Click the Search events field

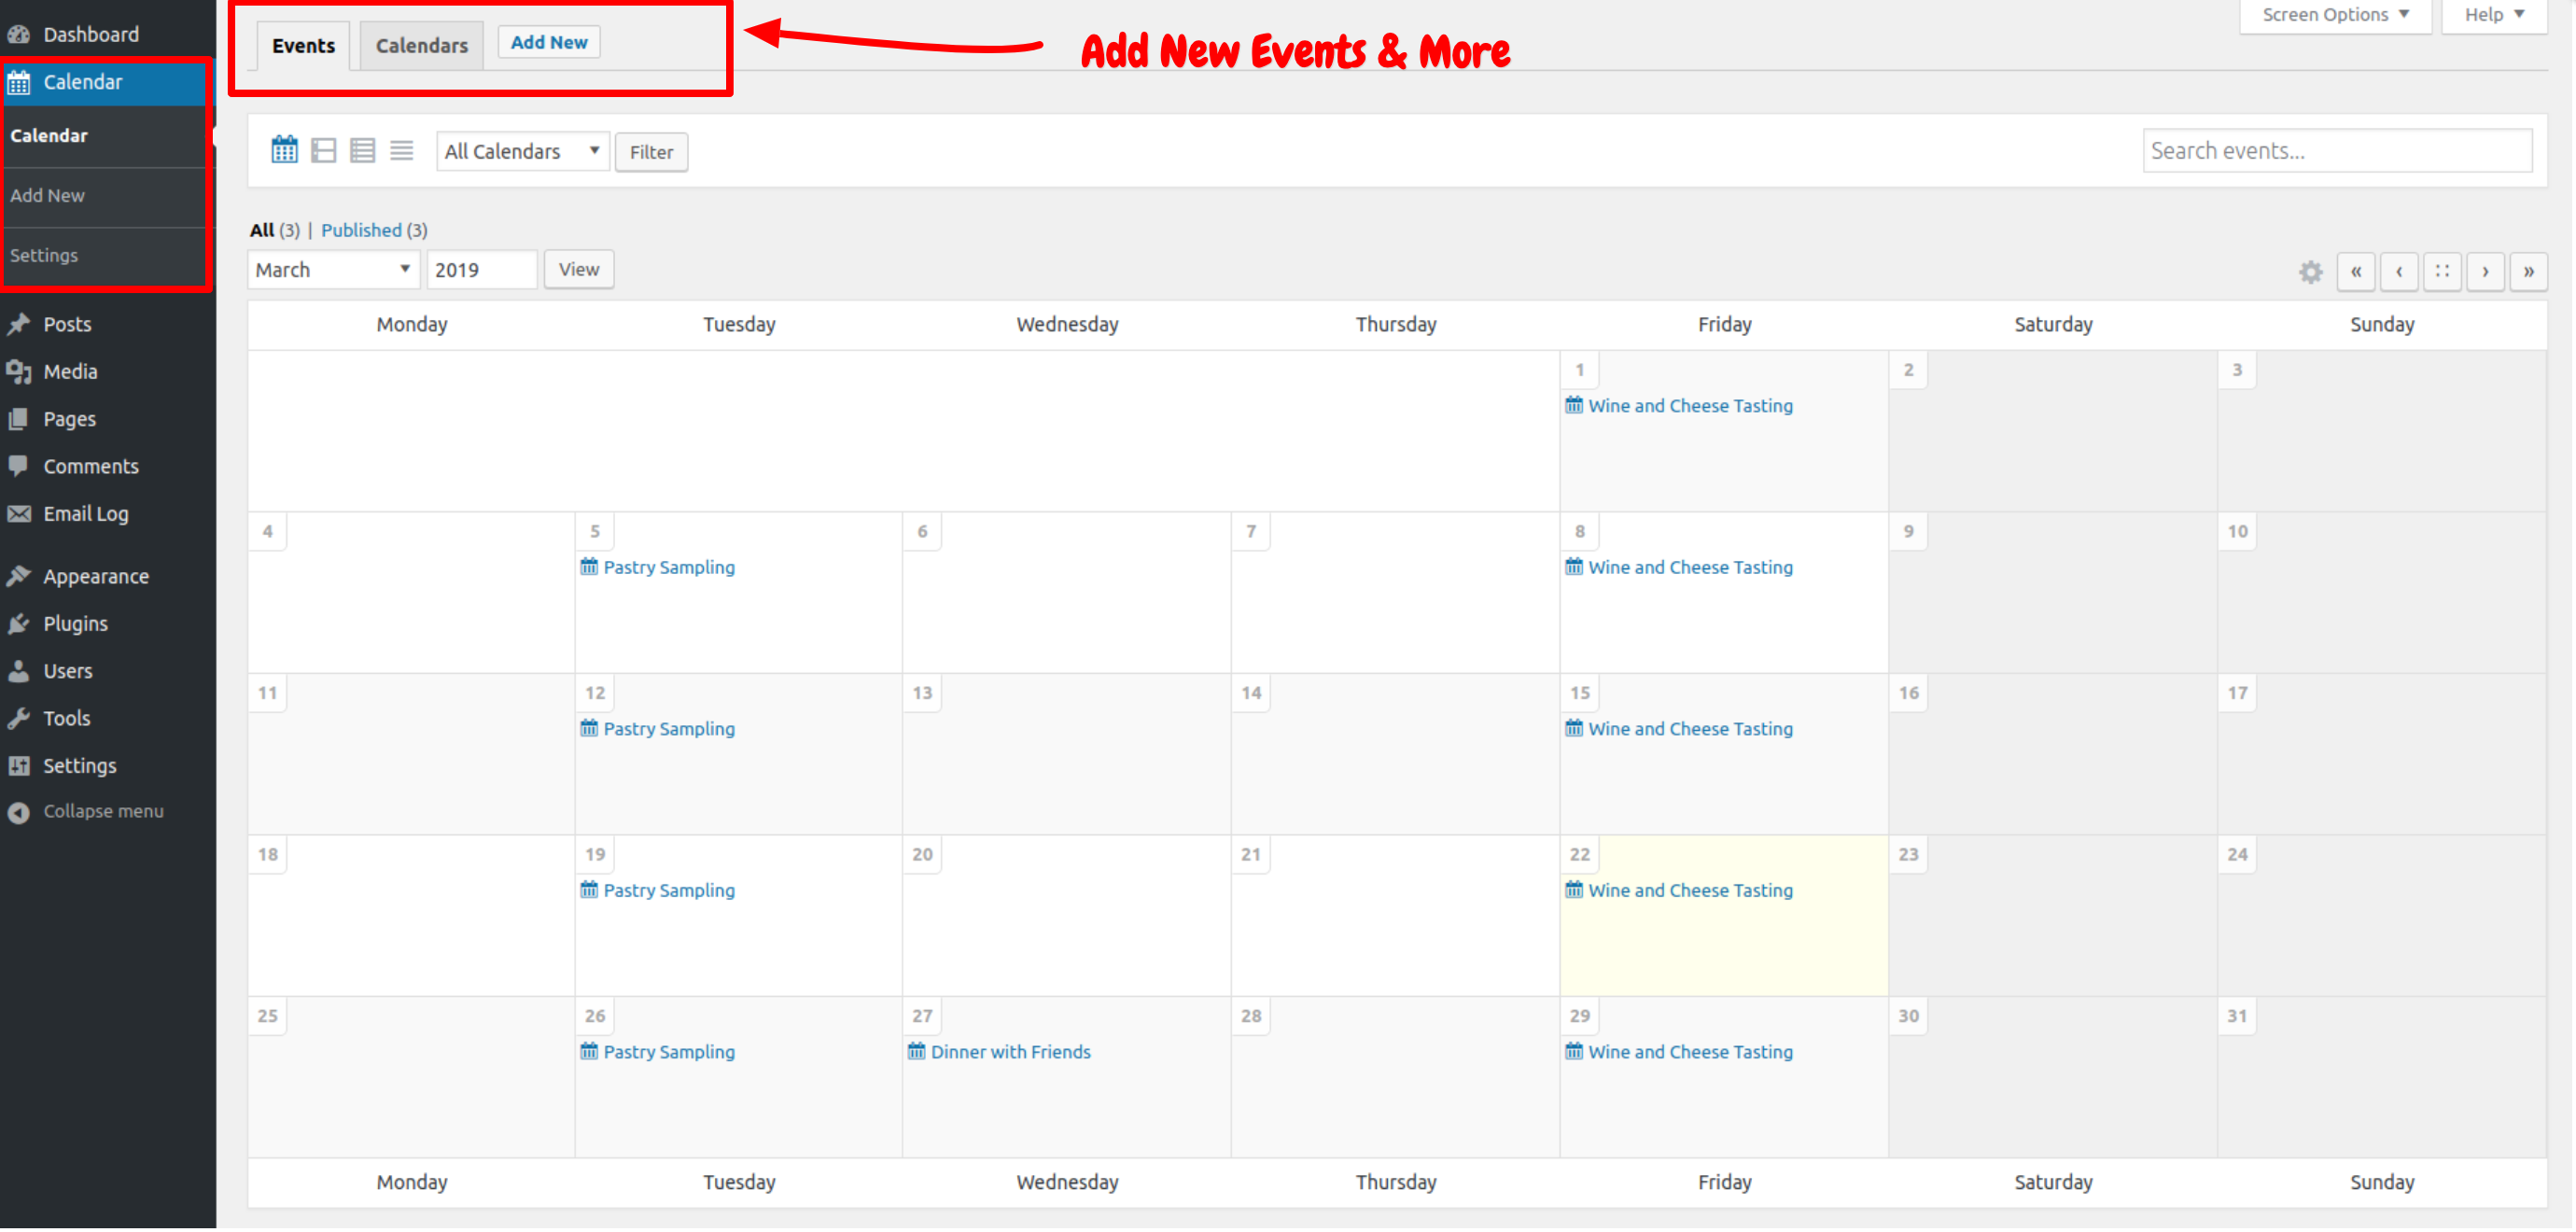(2336, 151)
